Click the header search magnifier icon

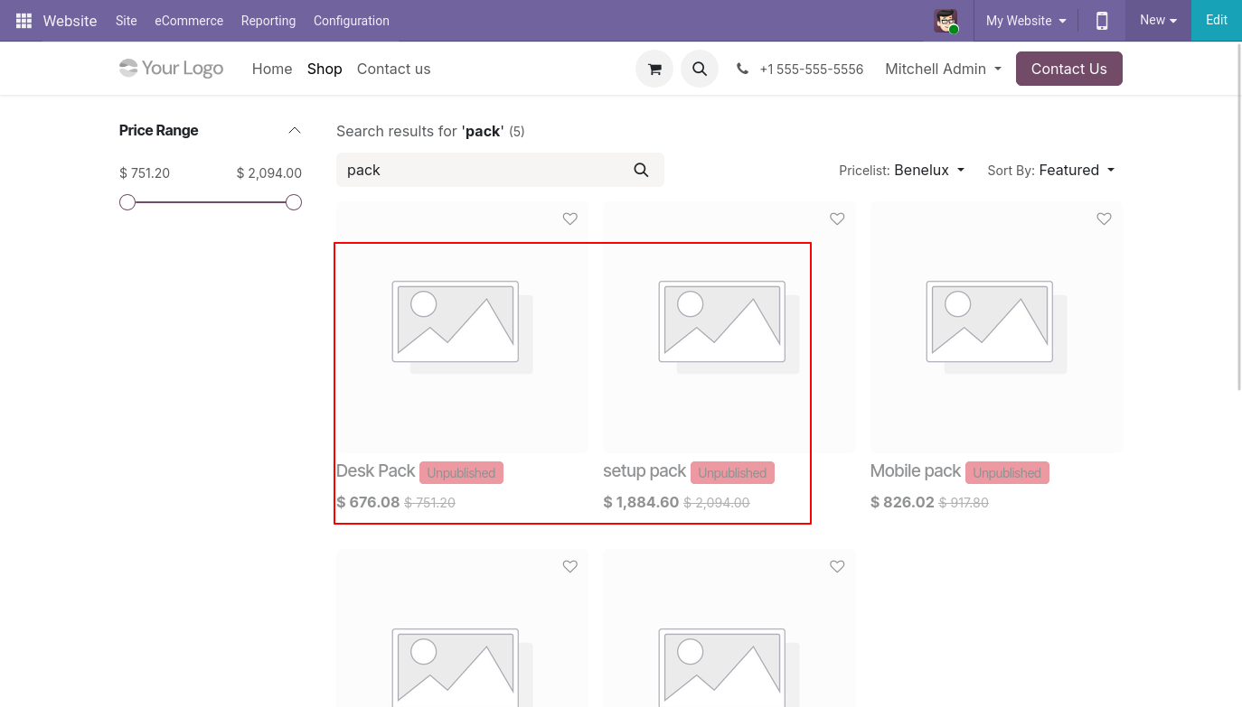coord(700,69)
